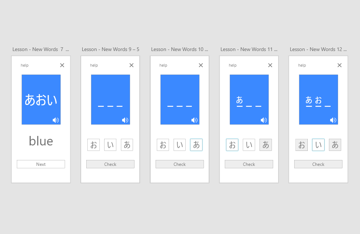Select い tile on New Words 10 screen
The width and height of the screenshot is (360, 234).
179,145
